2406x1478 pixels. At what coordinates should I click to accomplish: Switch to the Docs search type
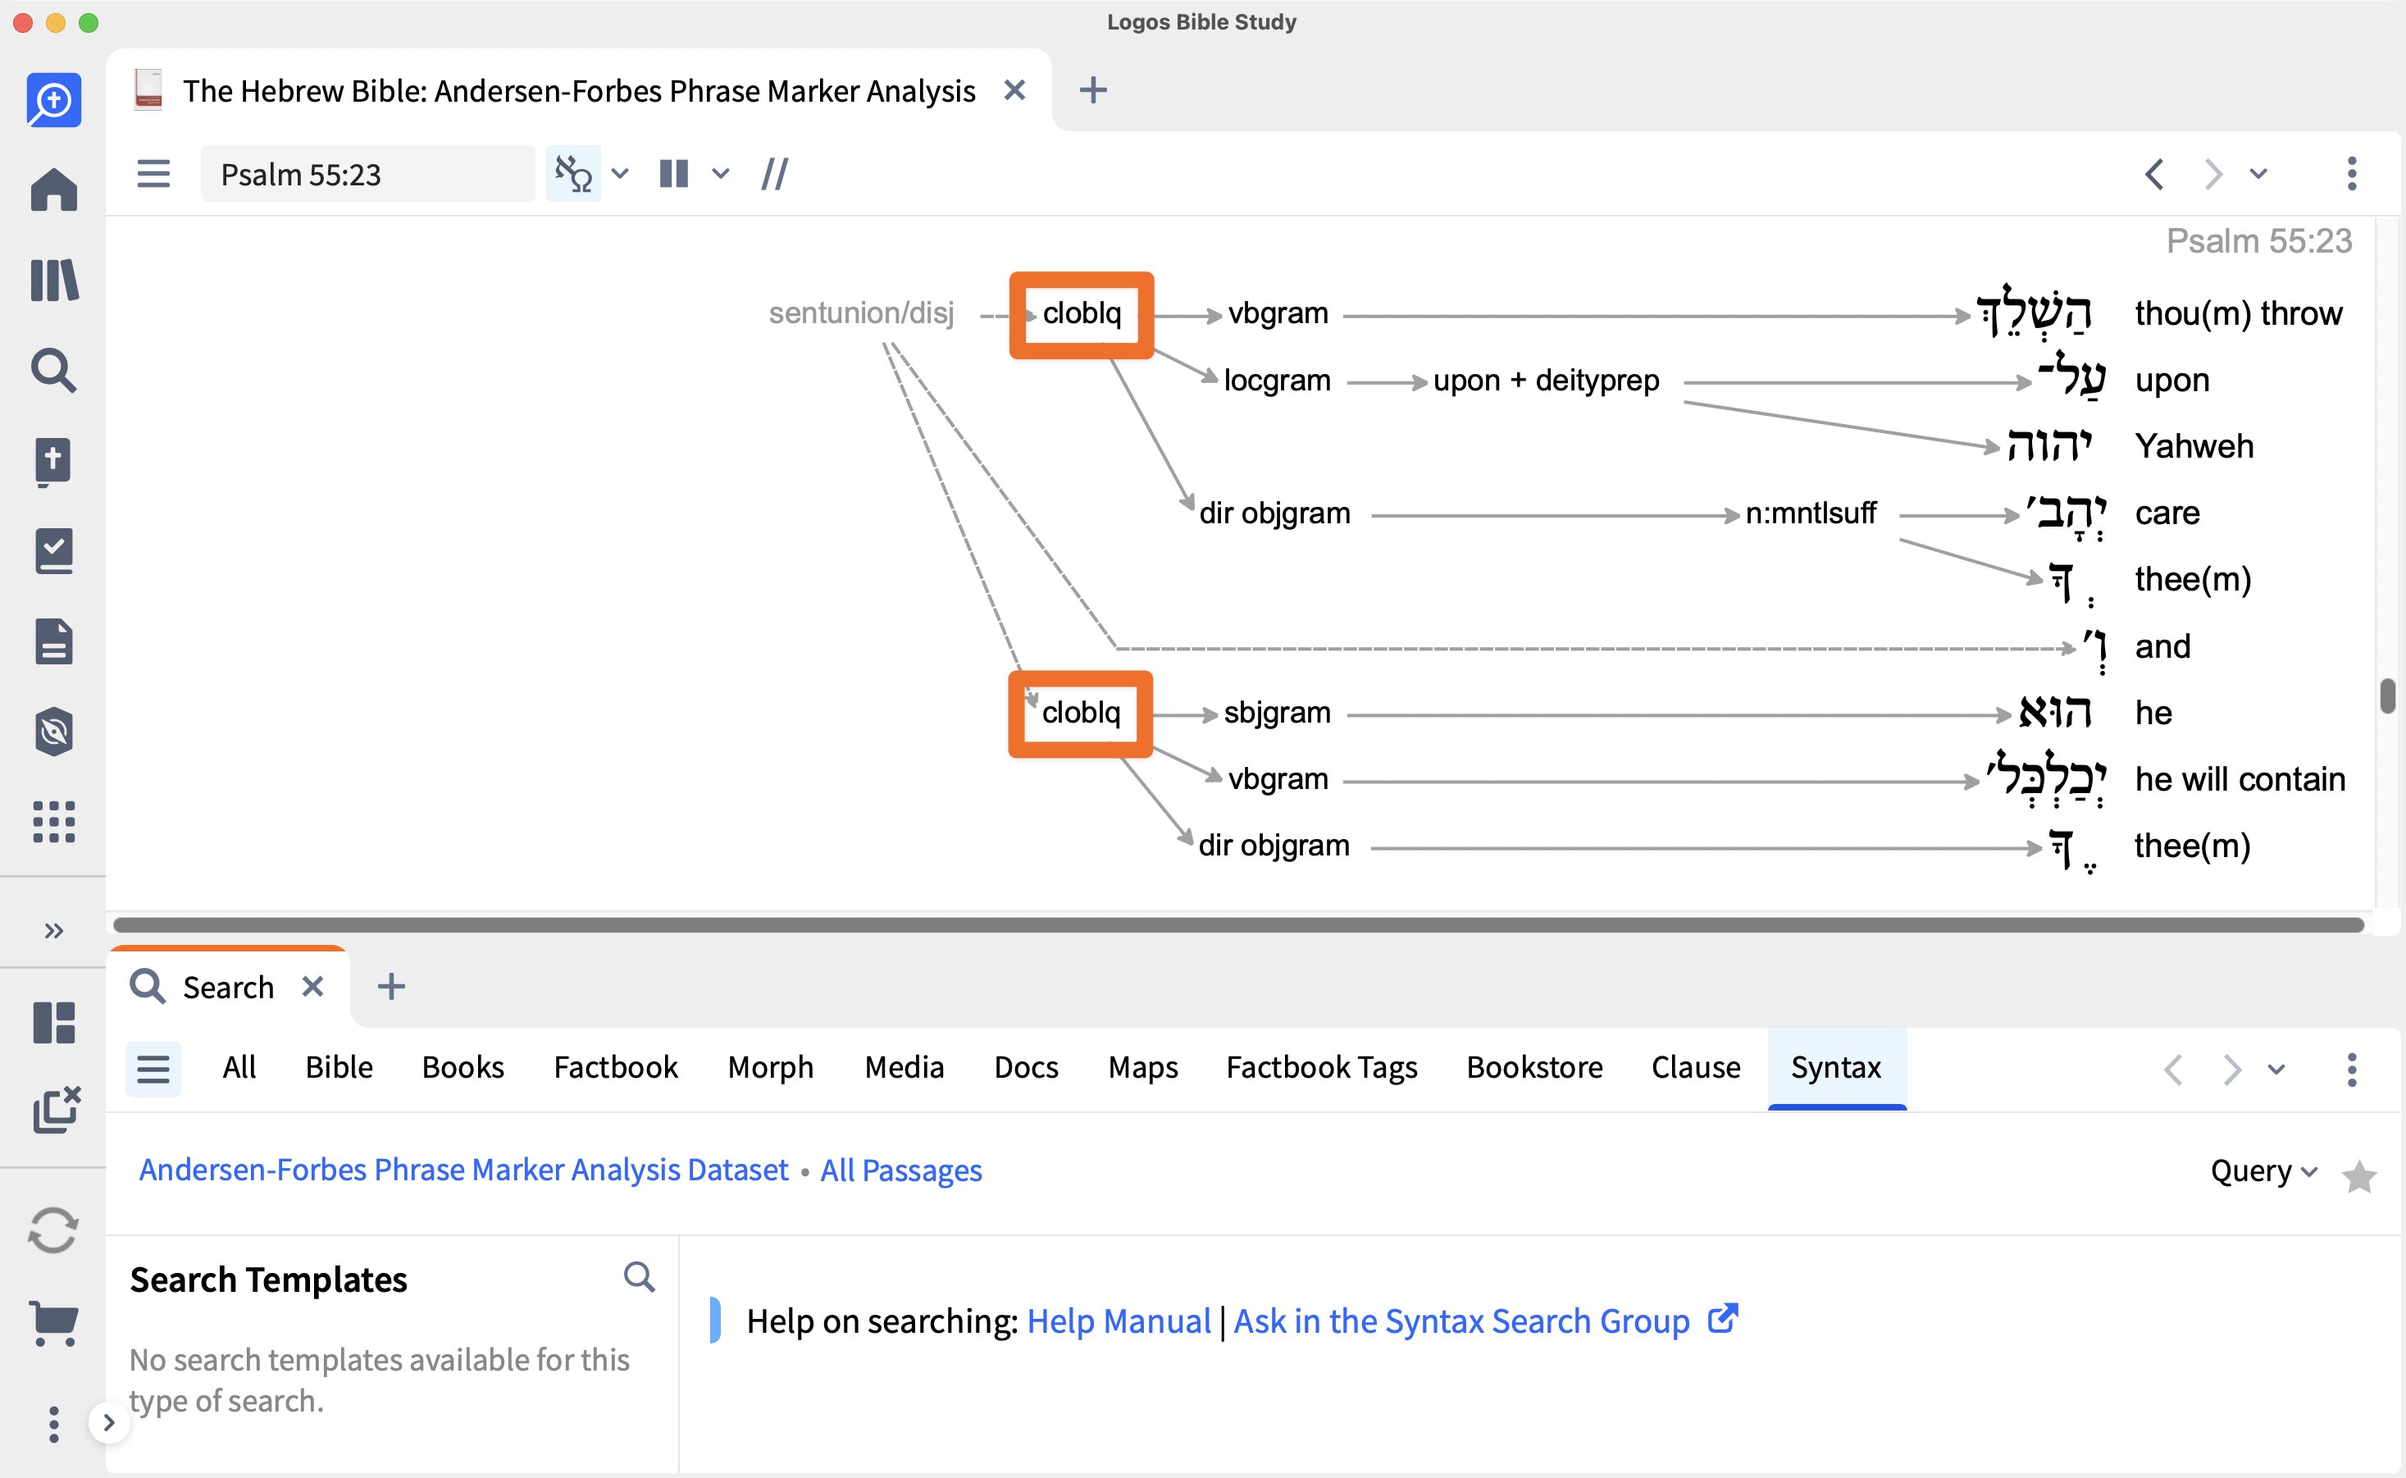1026,1067
